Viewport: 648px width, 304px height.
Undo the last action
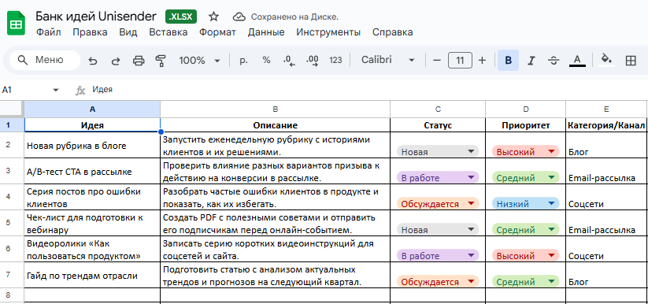[x=93, y=61]
